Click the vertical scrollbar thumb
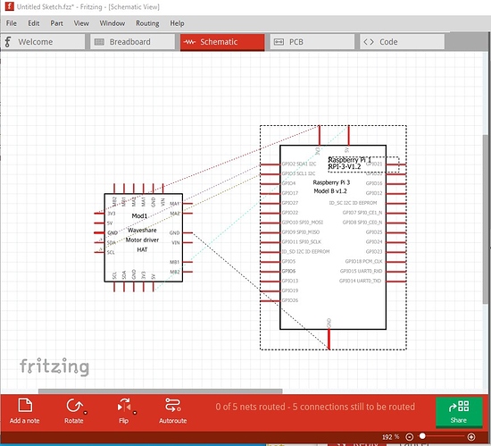Viewport: 491px width, 446px height. coord(486,219)
